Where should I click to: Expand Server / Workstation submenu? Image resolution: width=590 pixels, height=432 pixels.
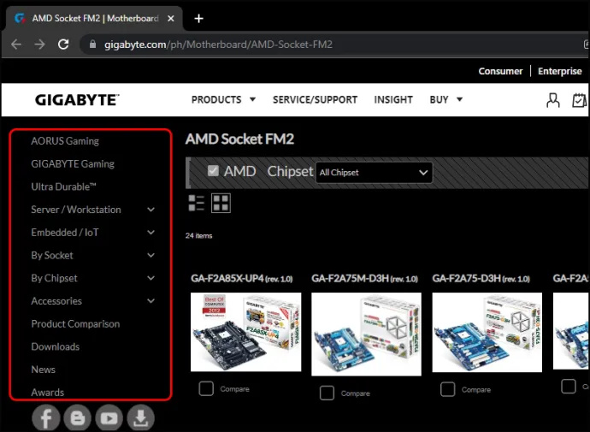tap(150, 210)
